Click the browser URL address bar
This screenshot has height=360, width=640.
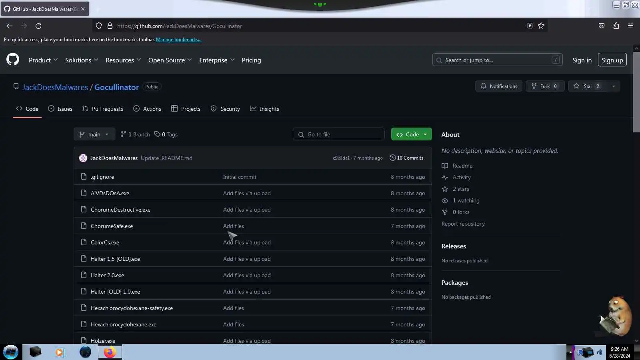(320, 26)
